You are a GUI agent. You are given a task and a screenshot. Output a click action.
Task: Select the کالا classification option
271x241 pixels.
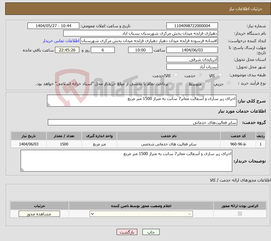pos(220,74)
